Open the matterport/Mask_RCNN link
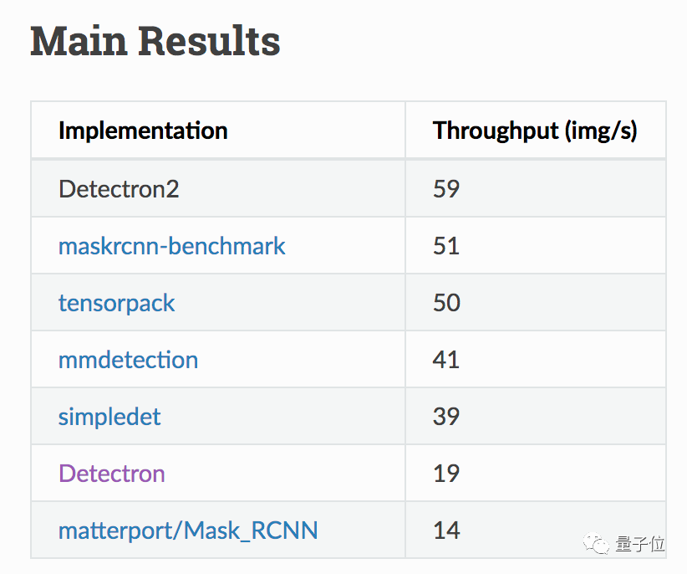687x574 pixels. (x=188, y=530)
